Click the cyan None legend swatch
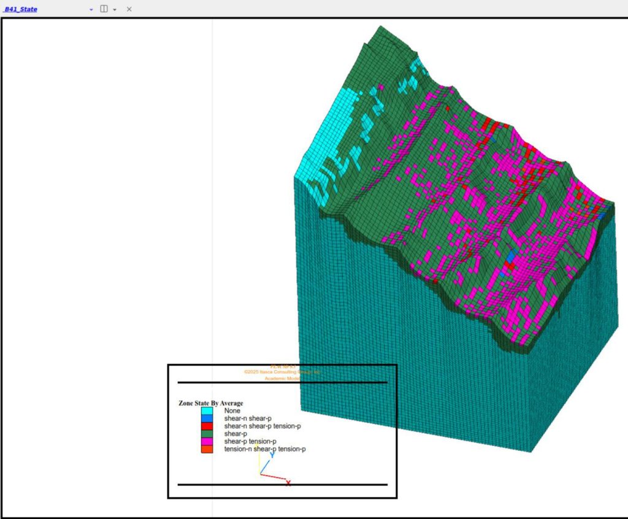628x519 pixels. point(207,410)
